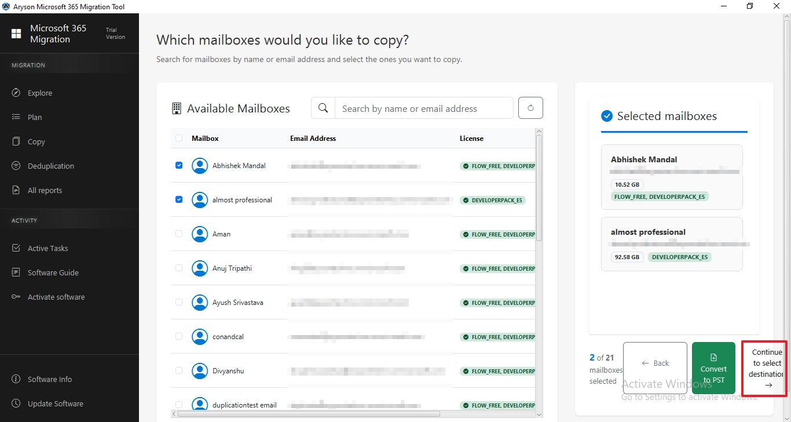The image size is (791, 422).
Task: Click the name Ayush Srivastava
Action: 238,303
